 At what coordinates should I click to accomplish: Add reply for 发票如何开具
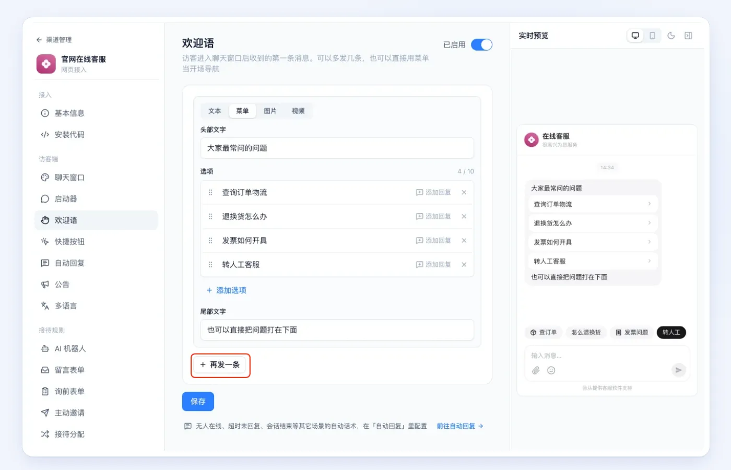433,240
